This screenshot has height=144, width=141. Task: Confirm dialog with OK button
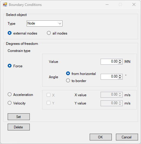coord(101,137)
